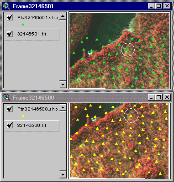Close the Frame32146500 window
Screen dimensions: 174x182
[167, 97]
